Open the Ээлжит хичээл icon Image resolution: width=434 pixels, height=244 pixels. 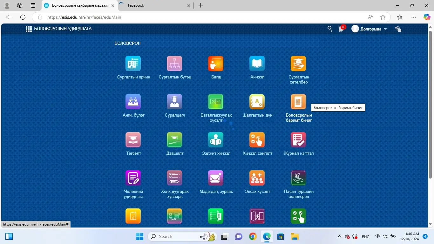(x=216, y=140)
